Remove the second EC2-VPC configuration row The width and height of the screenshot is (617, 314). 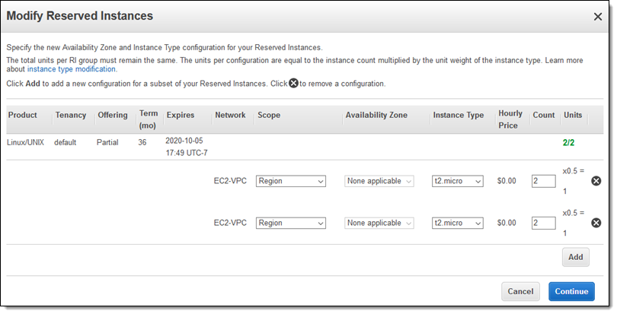pos(596,223)
